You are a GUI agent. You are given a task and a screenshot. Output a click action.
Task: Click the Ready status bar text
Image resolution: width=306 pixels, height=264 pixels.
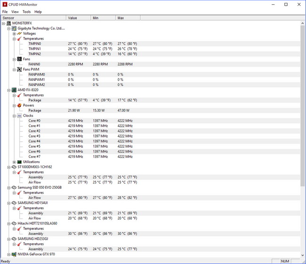pyautogui.click(x=6, y=261)
